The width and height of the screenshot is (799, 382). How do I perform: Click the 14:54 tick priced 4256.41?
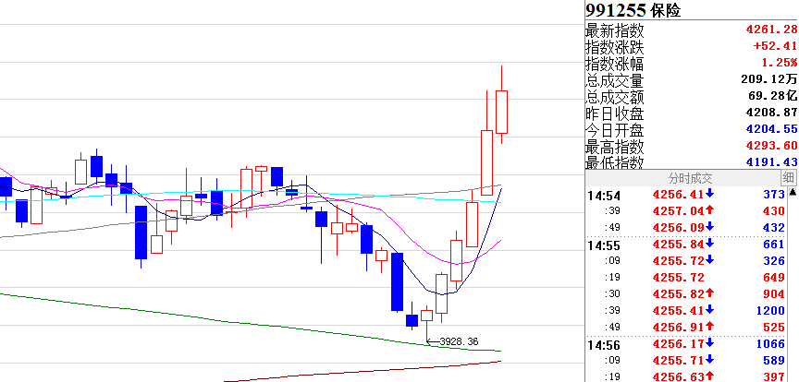tap(686, 195)
